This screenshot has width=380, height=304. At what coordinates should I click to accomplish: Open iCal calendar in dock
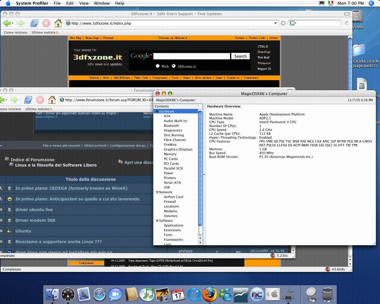(178, 294)
